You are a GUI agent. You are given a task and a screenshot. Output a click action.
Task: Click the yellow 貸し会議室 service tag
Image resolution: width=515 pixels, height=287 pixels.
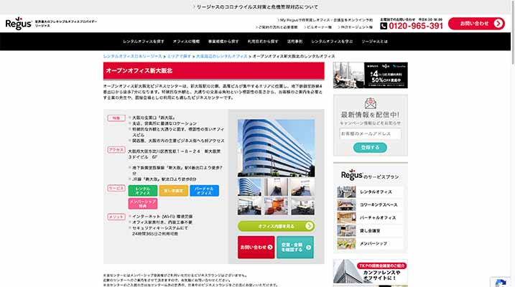point(173,191)
